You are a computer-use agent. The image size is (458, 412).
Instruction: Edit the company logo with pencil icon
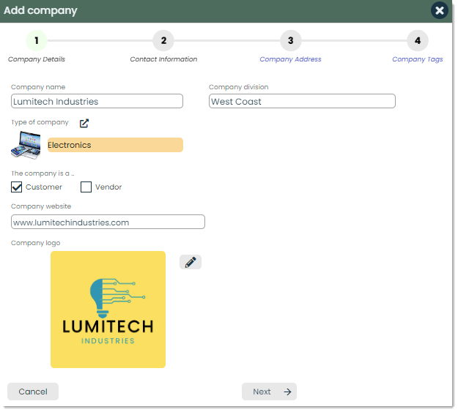(x=190, y=262)
